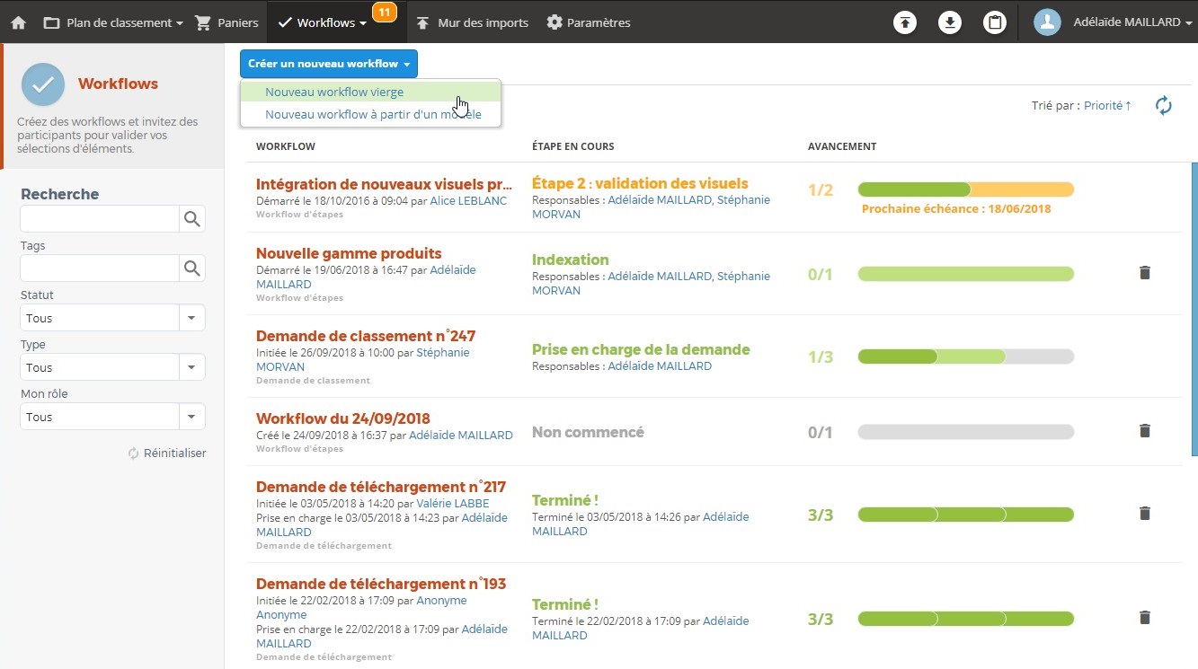
Task: Click Valérie LABBE user link
Action: (453, 504)
